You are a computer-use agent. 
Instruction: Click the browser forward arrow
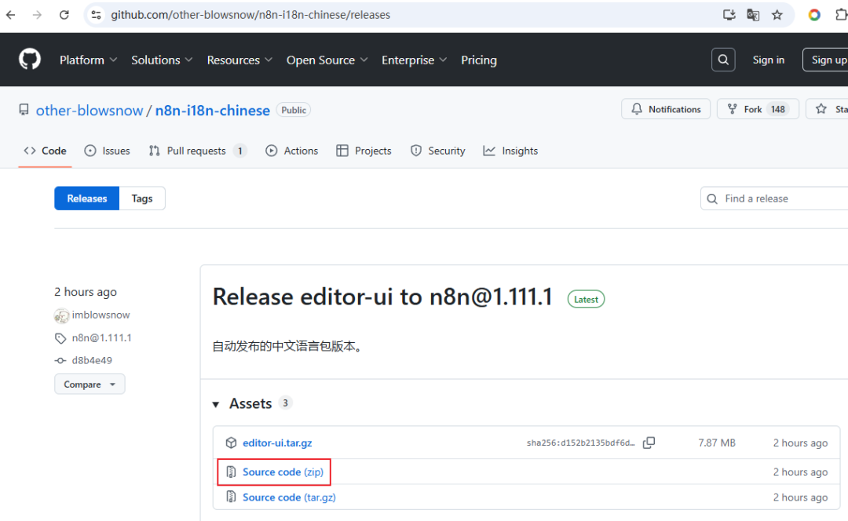click(x=37, y=15)
